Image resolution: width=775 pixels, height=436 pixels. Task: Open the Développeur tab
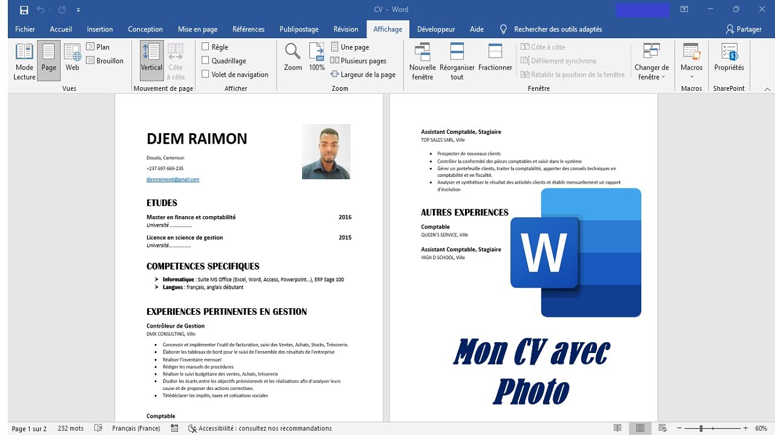436,29
